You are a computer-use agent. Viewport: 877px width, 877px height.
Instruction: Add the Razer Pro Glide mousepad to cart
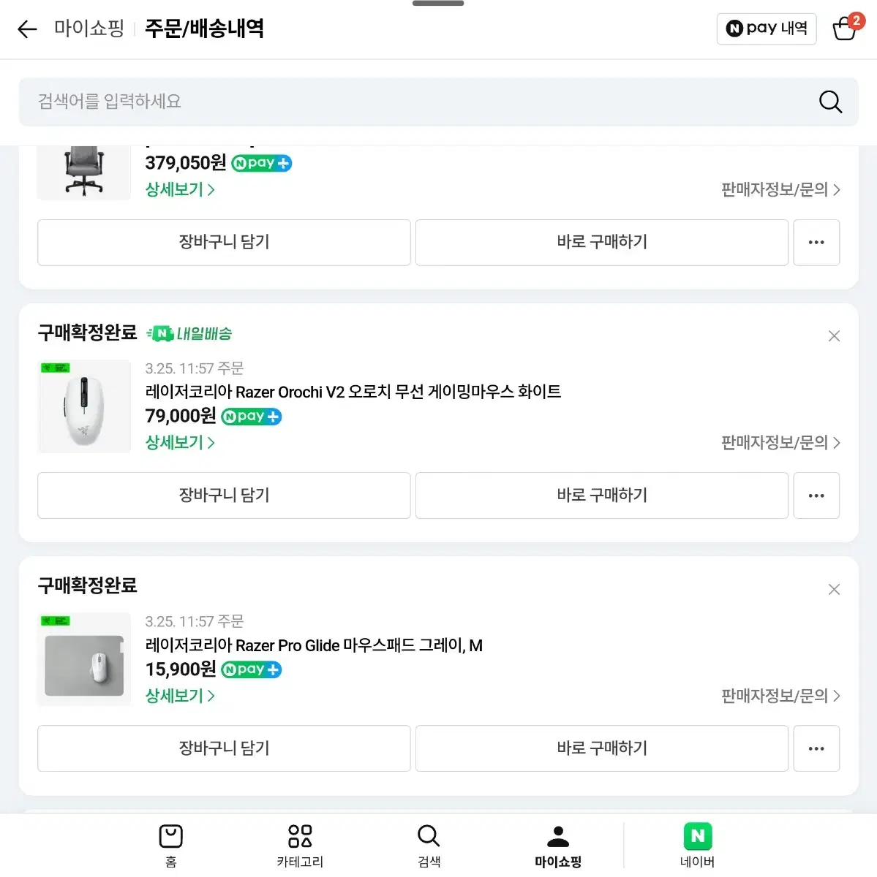pyautogui.click(x=224, y=748)
